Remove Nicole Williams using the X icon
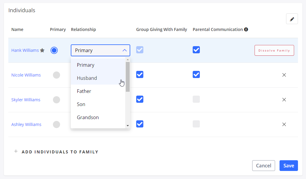306x179 pixels. point(284,75)
